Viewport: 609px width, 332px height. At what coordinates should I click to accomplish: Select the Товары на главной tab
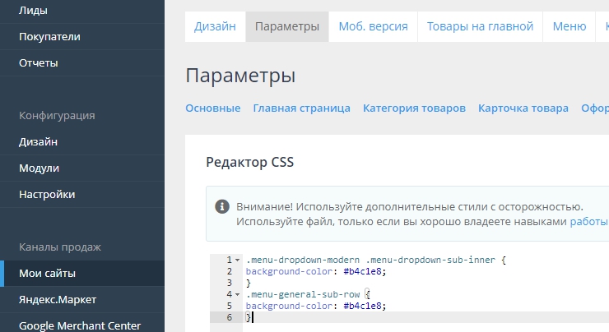coord(480,26)
